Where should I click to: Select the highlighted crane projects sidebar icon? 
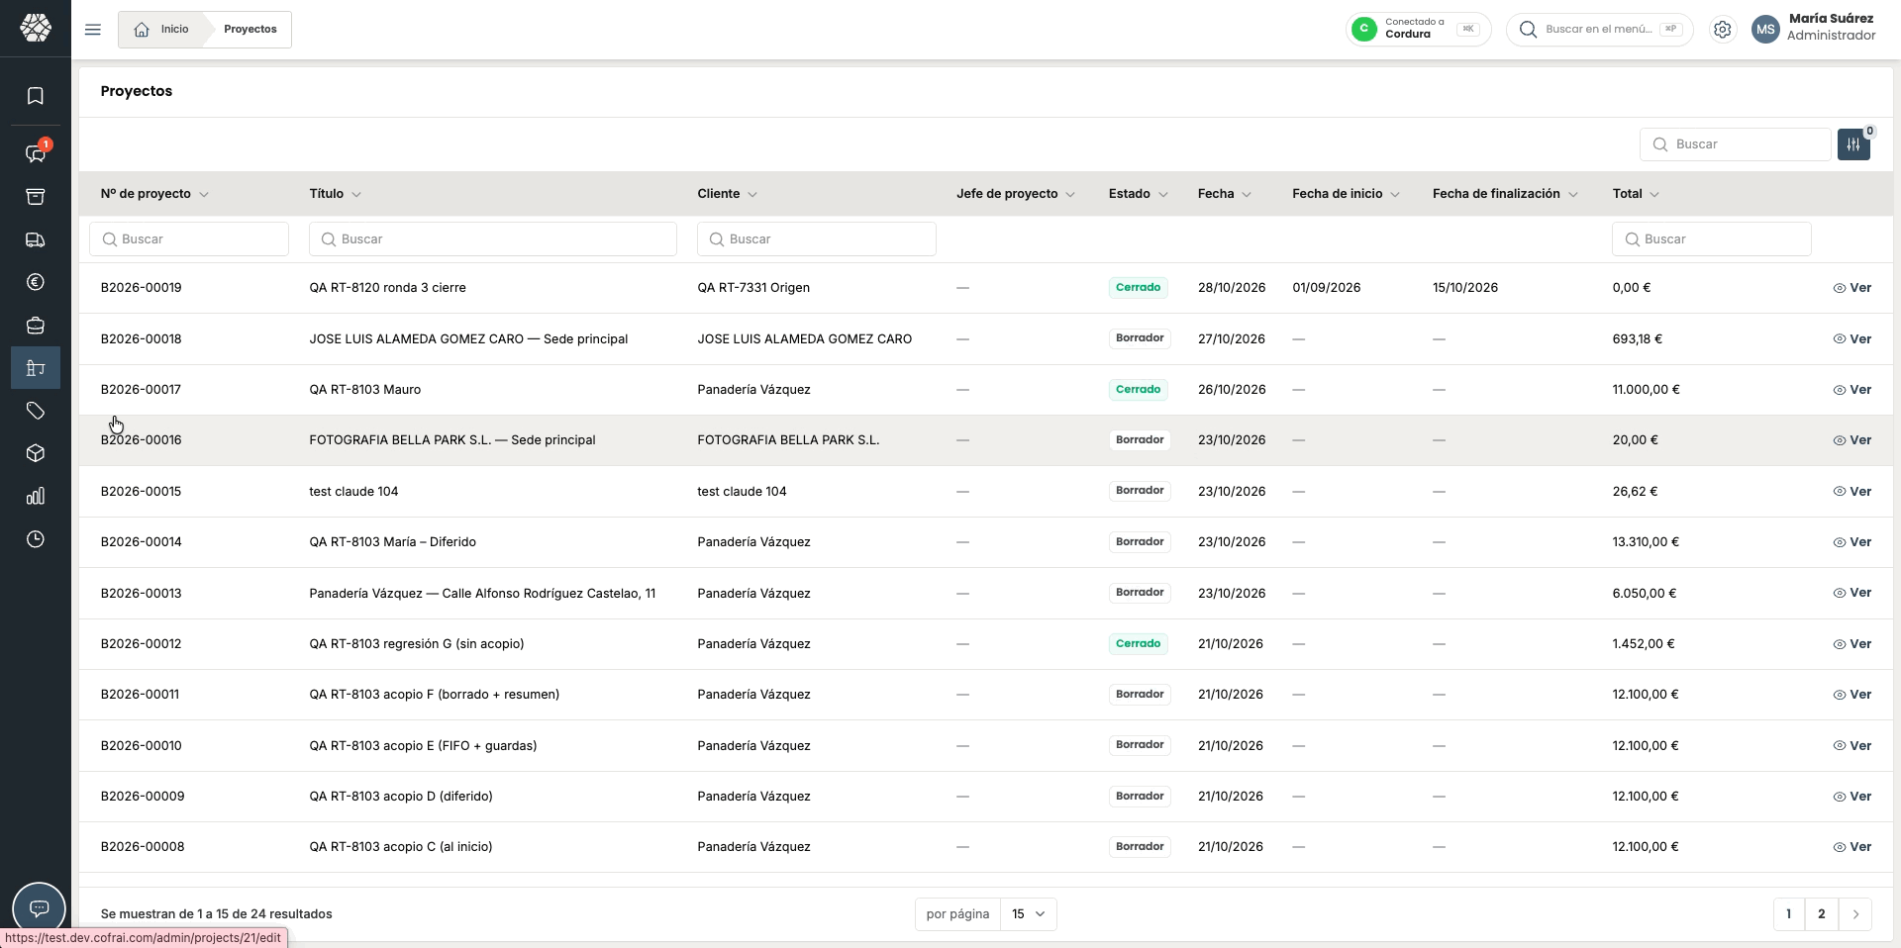(x=36, y=368)
